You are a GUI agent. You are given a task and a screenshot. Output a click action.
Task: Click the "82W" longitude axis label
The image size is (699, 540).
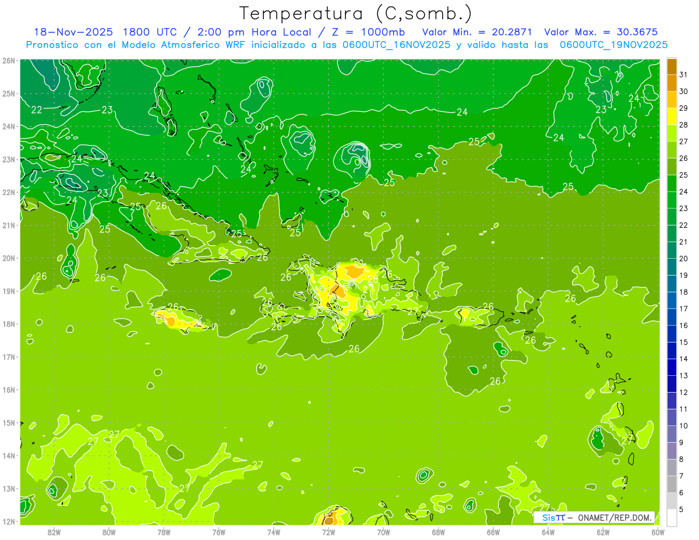[x=54, y=532]
